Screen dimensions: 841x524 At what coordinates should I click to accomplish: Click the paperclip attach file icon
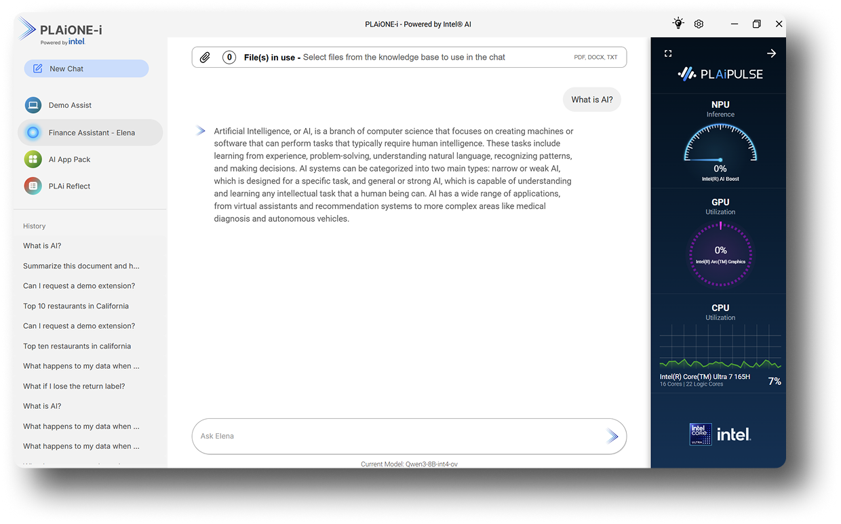(x=205, y=58)
